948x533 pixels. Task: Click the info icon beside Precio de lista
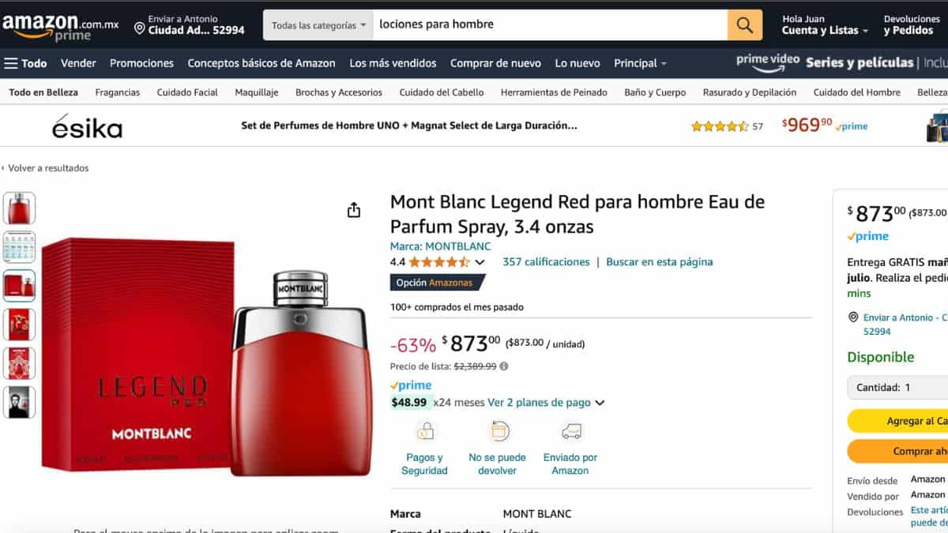tap(504, 366)
